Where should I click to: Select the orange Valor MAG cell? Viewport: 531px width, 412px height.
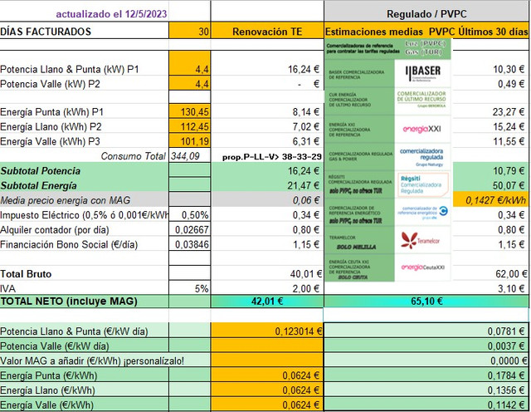(x=267, y=360)
